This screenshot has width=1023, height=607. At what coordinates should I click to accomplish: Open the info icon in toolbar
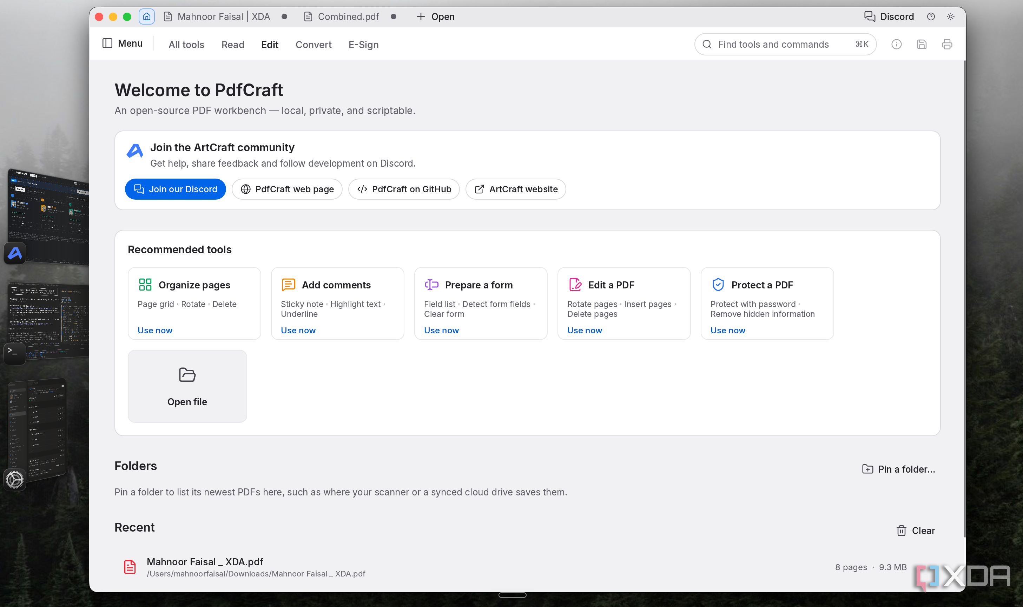tap(896, 44)
